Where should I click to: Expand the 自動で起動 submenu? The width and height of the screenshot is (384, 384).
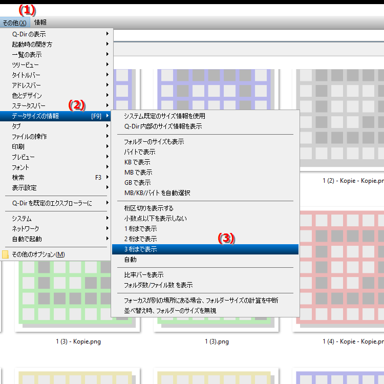(56, 239)
